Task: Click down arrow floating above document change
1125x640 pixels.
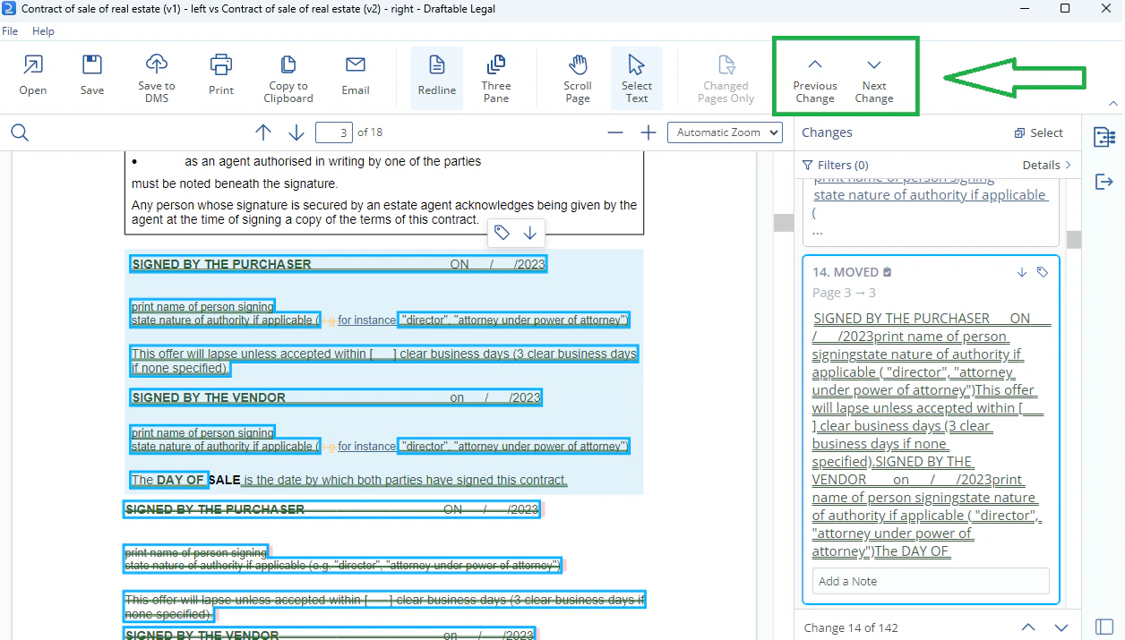Action: pyautogui.click(x=530, y=233)
